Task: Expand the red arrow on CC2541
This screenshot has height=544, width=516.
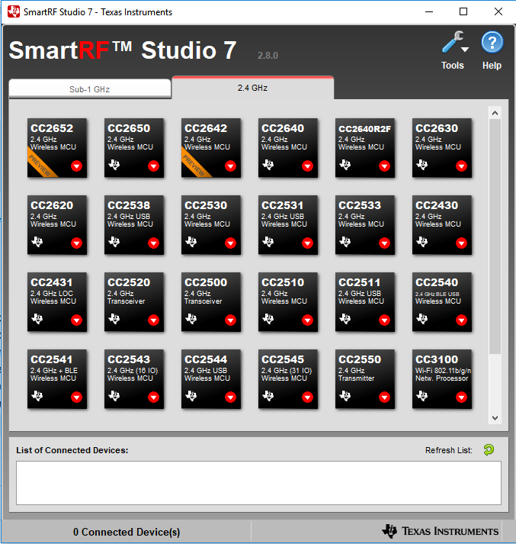Action: (76, 397)
